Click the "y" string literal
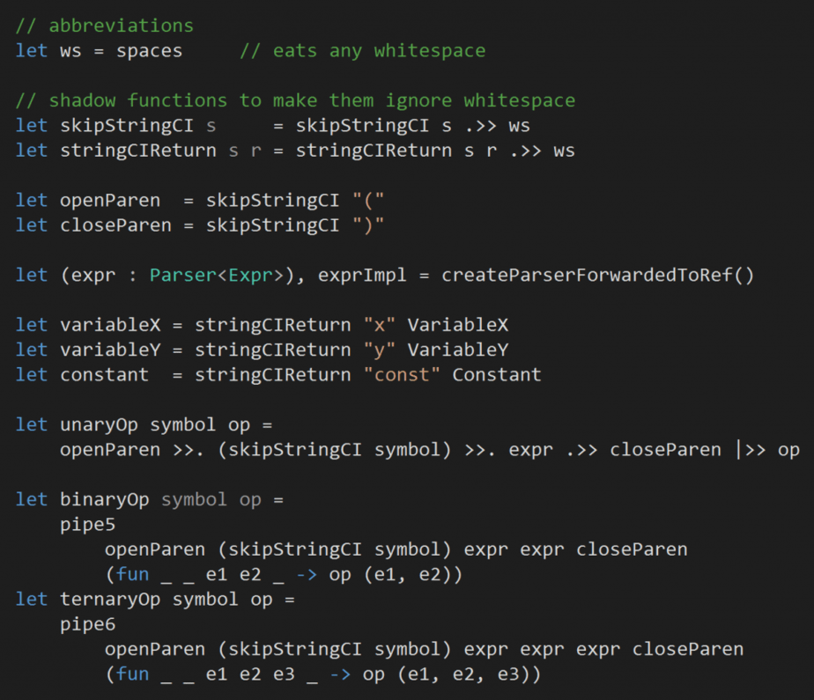This screenshot has width=814, height=700. 379,350
